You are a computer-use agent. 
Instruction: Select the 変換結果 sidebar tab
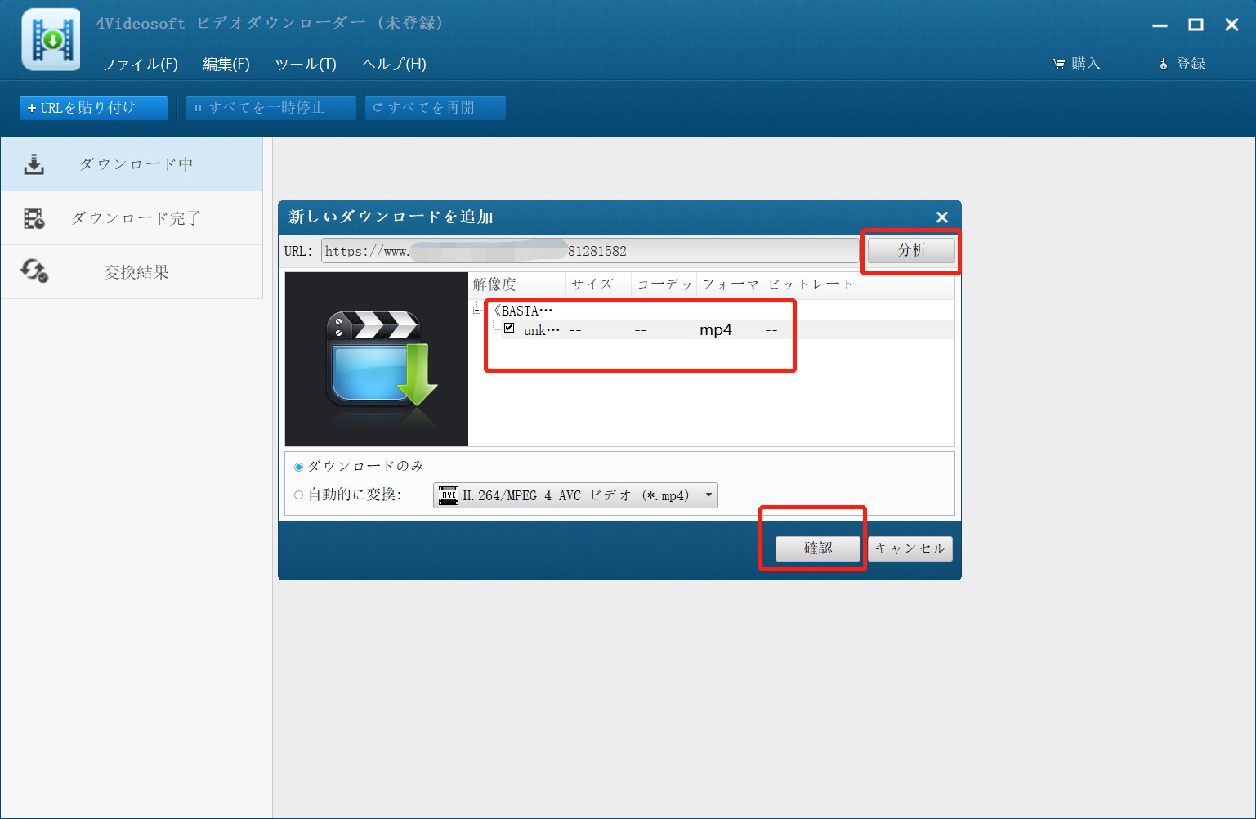click(x=132, y=272)
